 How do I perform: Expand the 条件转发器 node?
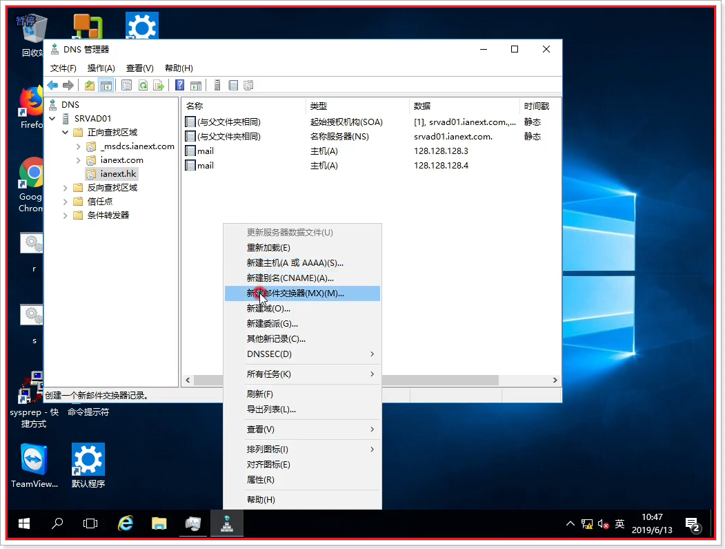point(66,215)
